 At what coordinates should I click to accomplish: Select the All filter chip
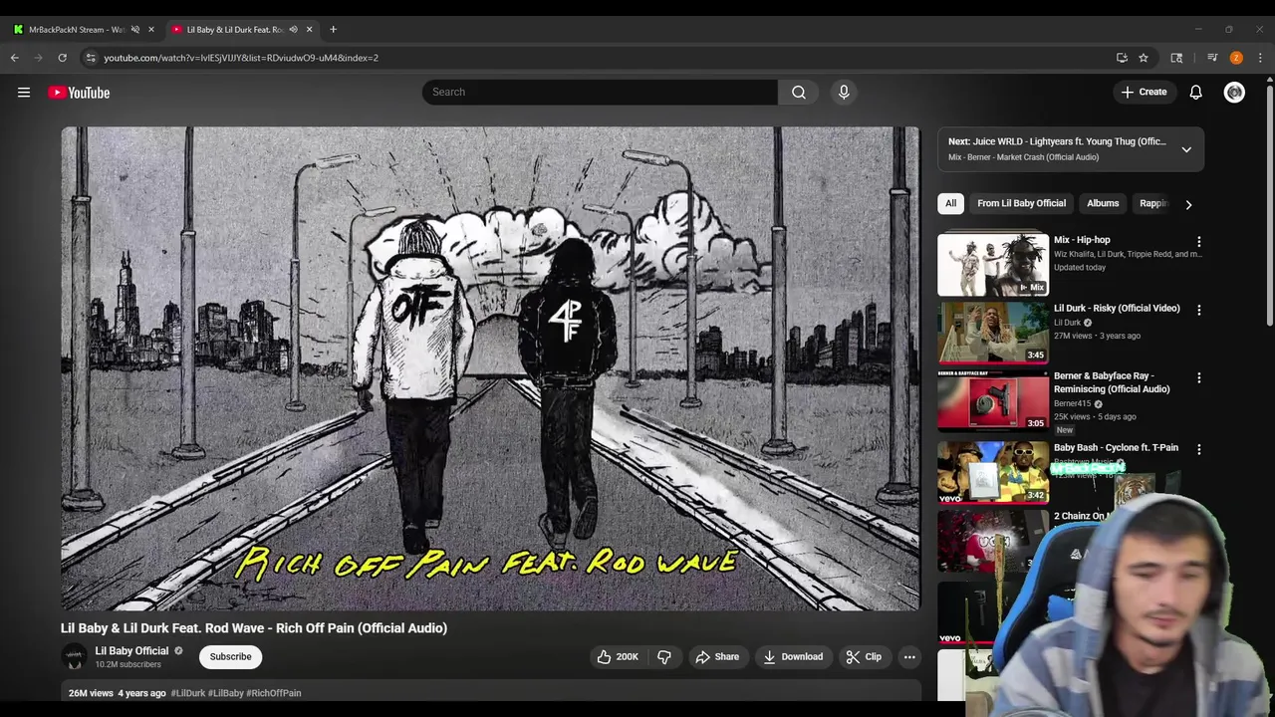pyautogui.click(x=950, y=203)
